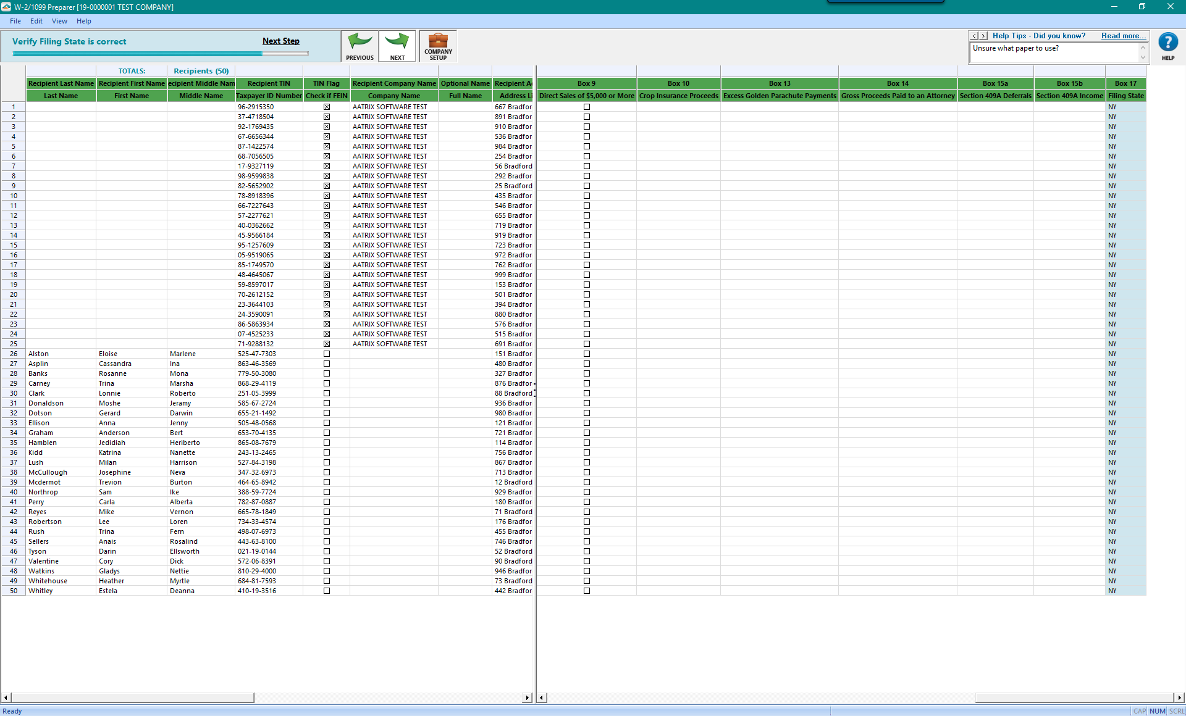Click the Box 17 column header
This screenshot has width=1186, height=716.
click(x=1125, y=83)
